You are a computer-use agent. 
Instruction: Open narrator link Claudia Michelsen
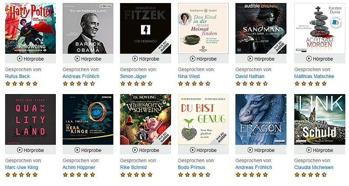(314, 167)
